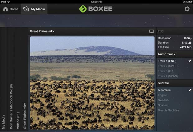The height and width of the screenshot is (132, 193).
Task: Select Disable Subtitles option
Action: point(174,110)
